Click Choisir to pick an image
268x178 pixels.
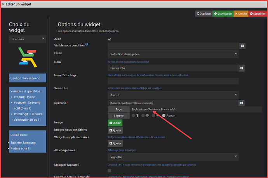tap(115, 123)
